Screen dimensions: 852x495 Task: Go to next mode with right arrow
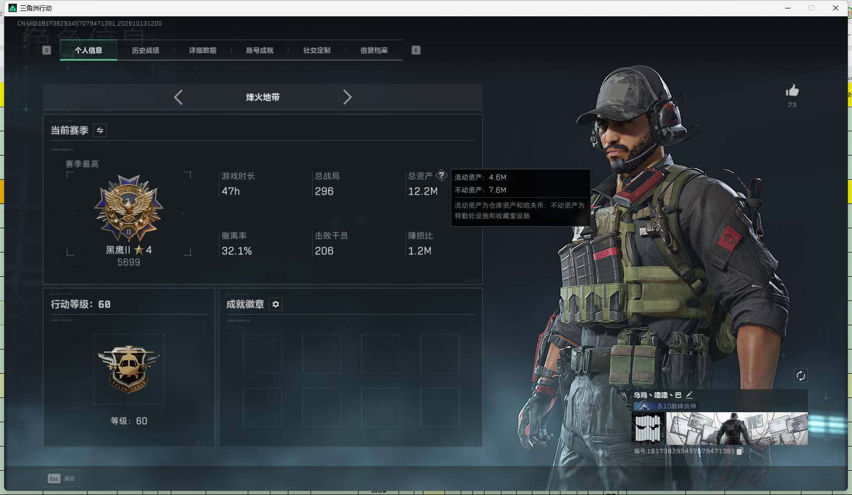coord(347,97)
